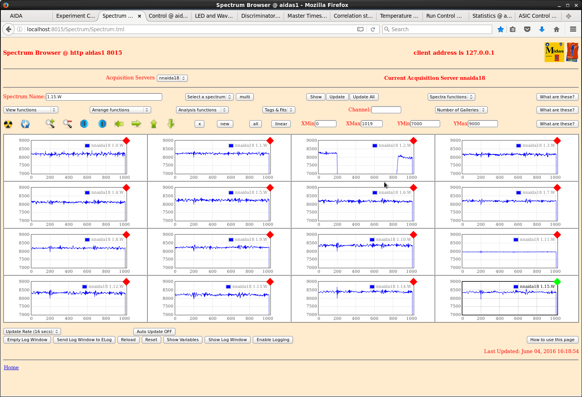
Task: Click the green down arrow icon
Action: [x=171, y=124]
